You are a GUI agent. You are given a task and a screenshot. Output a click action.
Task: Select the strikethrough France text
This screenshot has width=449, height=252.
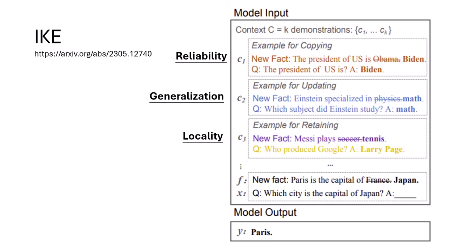point(378,180)
